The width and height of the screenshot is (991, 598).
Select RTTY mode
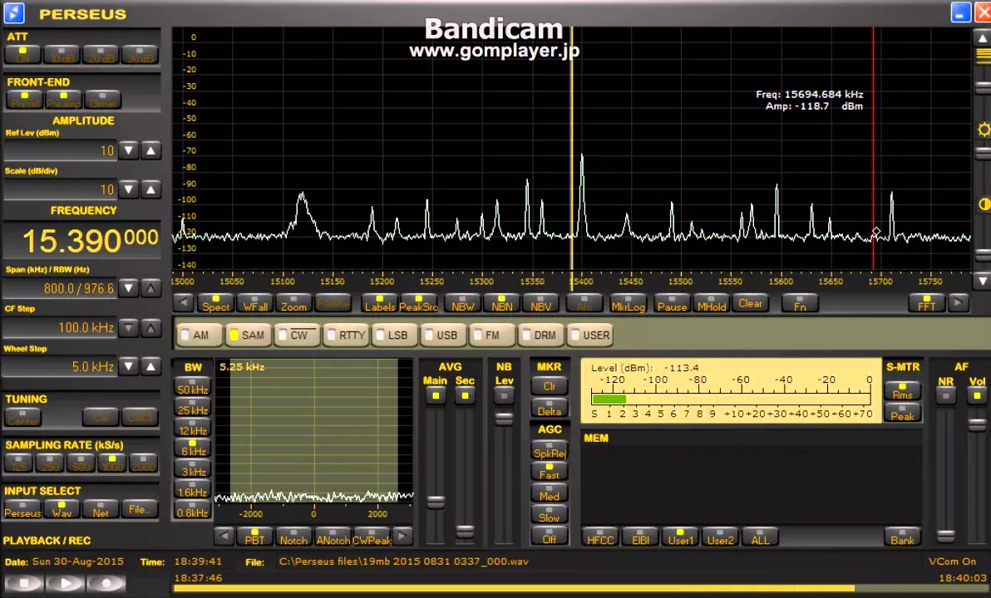(x=346, y=336)
